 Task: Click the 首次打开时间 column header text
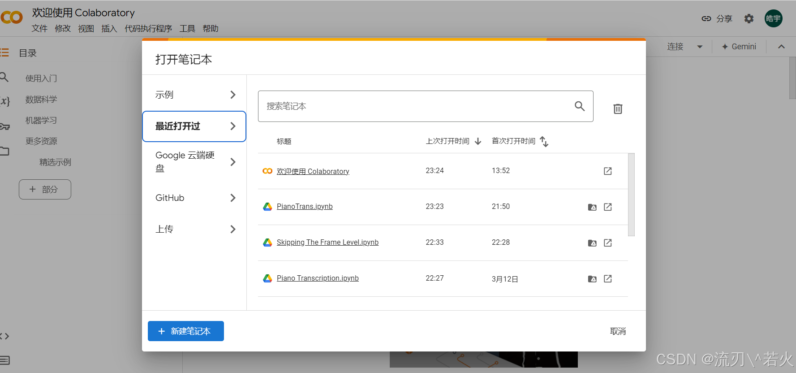[x=513, y=141]
